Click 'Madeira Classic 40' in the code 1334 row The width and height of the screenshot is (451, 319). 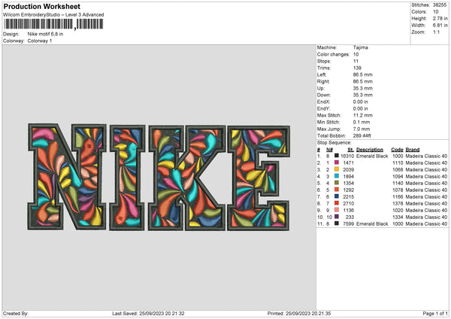tap(426, 217)
